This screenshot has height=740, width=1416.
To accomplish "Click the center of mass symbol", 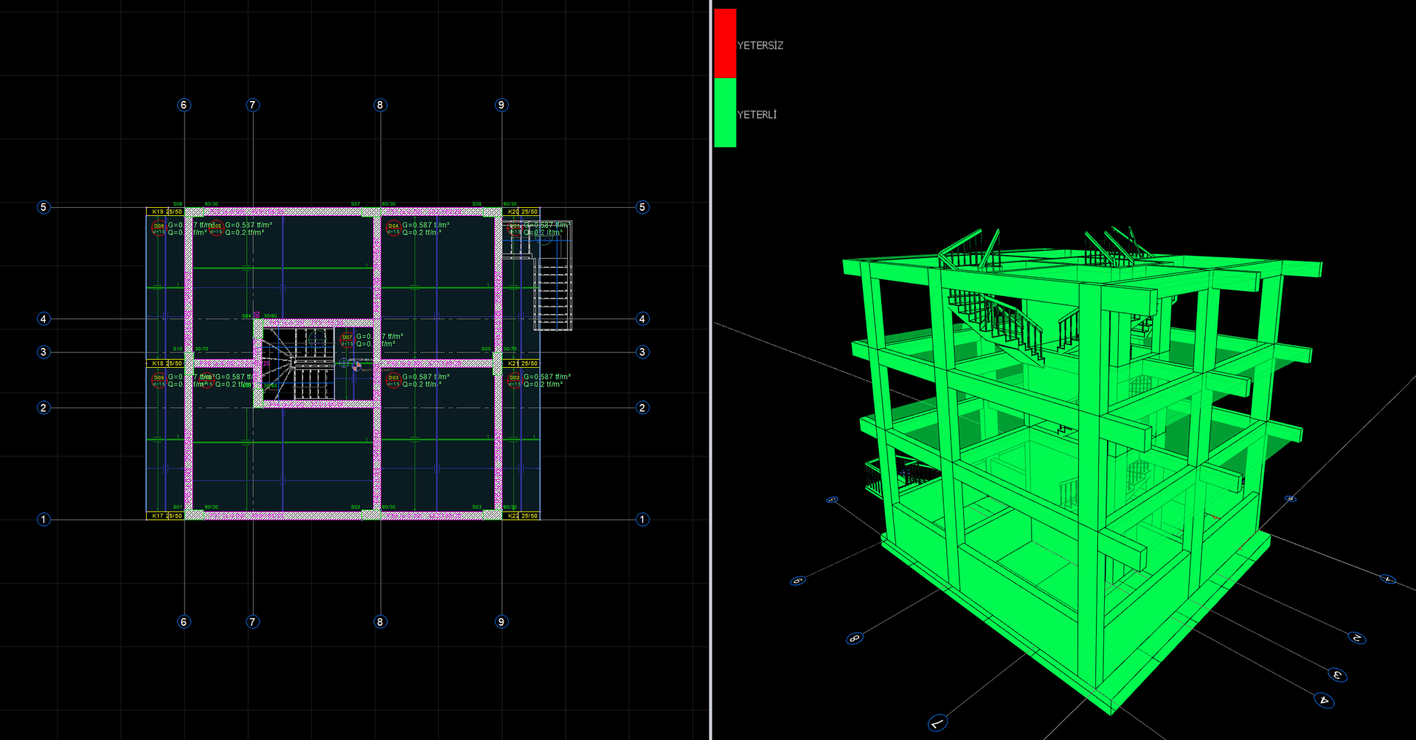I will coord(357,366).
